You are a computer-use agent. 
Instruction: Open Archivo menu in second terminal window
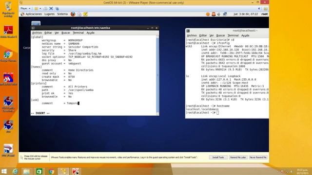pos(192,35)
